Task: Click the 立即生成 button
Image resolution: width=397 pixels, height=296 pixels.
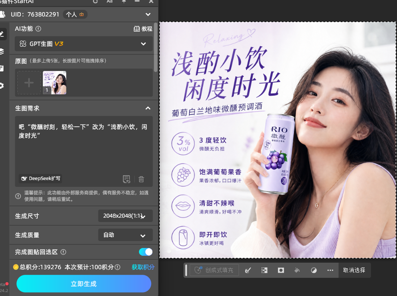Action: pyautogui.click(x=84, y=284)
